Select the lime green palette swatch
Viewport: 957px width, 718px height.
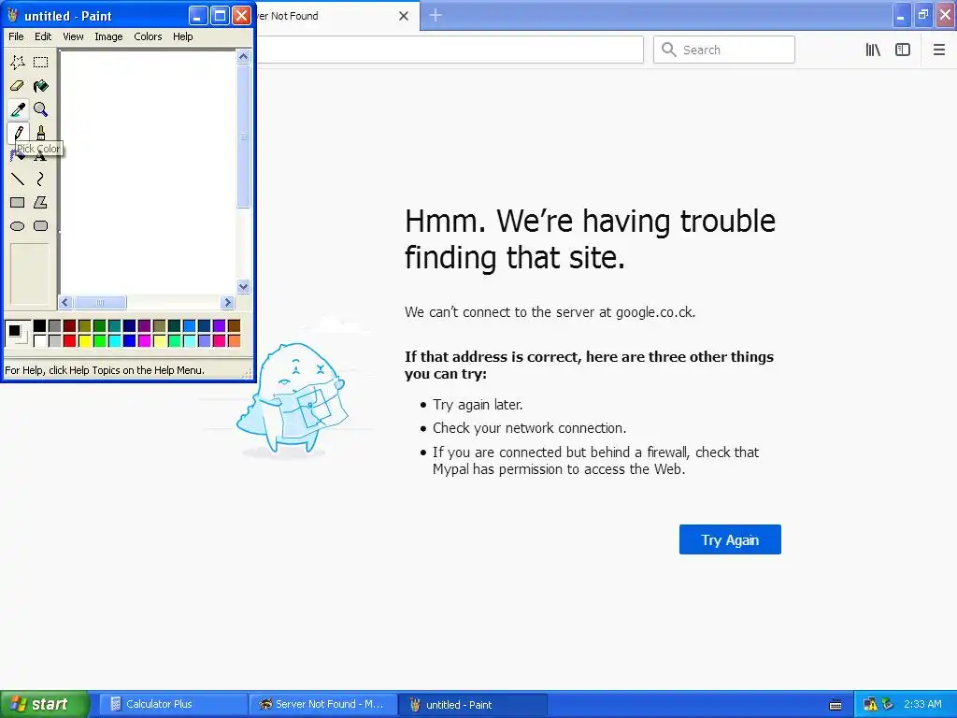[99, 340]
